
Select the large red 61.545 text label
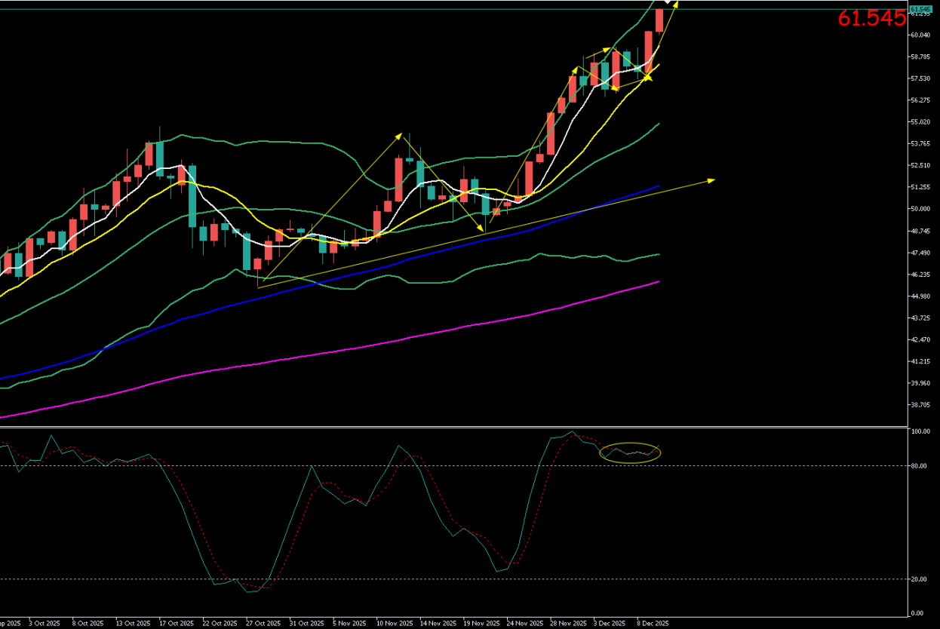pyautogui.click(x=871, y=20)
